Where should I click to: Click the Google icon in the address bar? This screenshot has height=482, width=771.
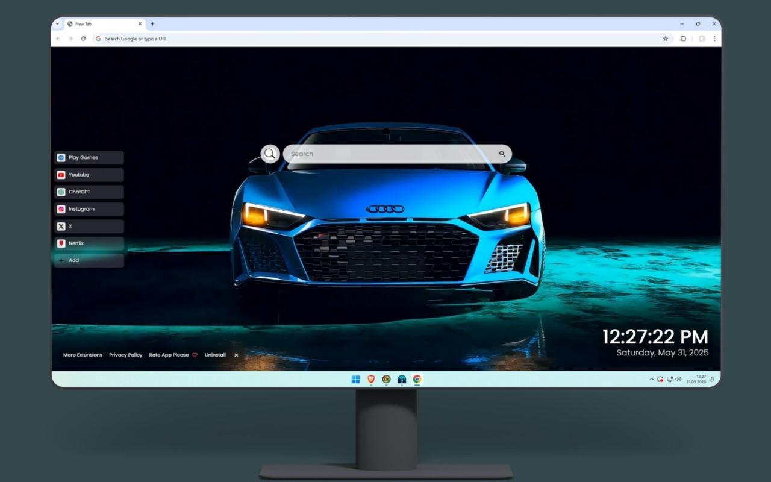[x=99, y=39]
